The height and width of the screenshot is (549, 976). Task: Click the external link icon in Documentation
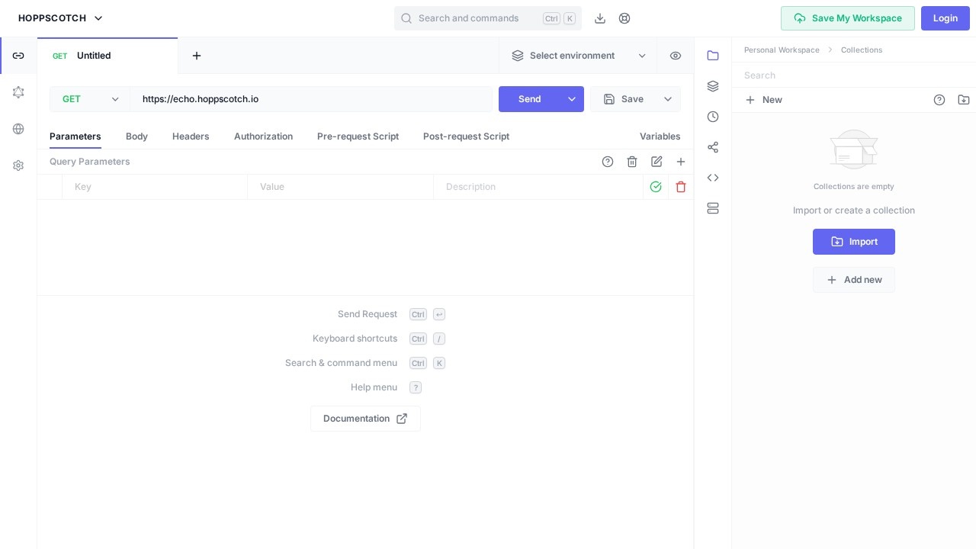tap(402, 419)
